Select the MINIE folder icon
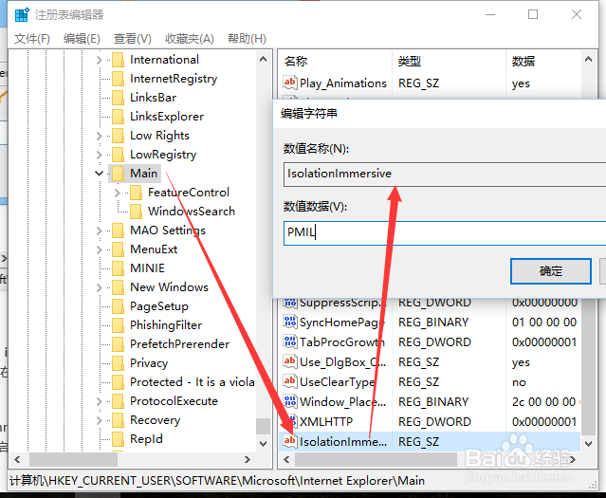This screenshot has height=498, width=606. point(118,267)
